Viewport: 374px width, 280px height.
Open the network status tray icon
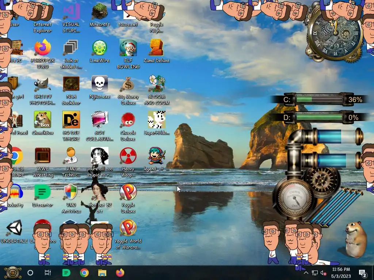point(315,273)
